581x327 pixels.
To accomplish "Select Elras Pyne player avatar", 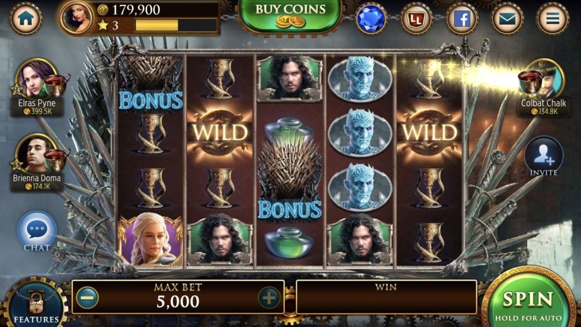I will coord(36,78).
